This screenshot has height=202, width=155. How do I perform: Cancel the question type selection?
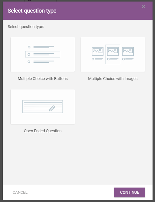click(x=20, y=192)
